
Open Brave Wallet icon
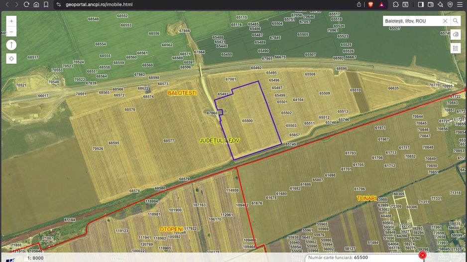pos(431,4)
